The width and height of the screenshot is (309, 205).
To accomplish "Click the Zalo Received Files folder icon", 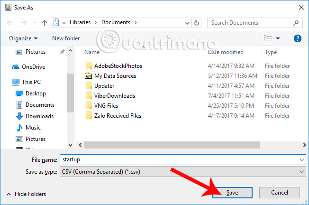I will click(x=89, y=116).
